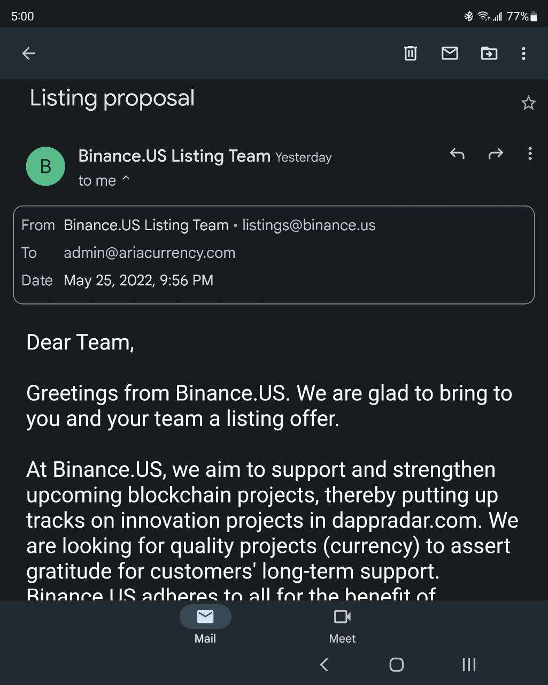Tap the Android home navigation button

click(x=396, y=665)
